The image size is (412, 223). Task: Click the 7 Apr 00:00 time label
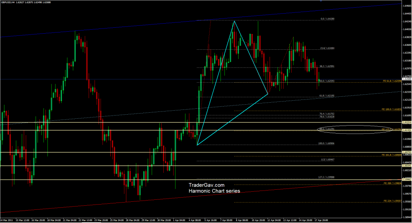pos(226,220)
